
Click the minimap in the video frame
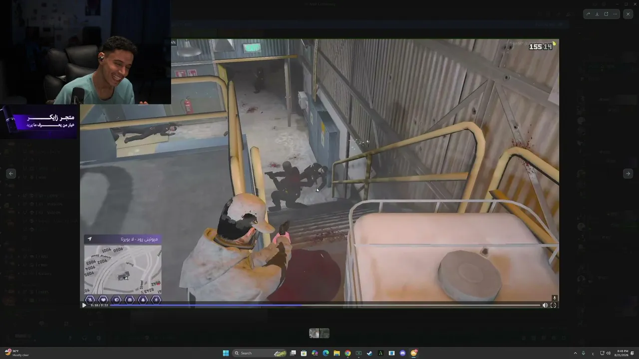coord(123,270)
